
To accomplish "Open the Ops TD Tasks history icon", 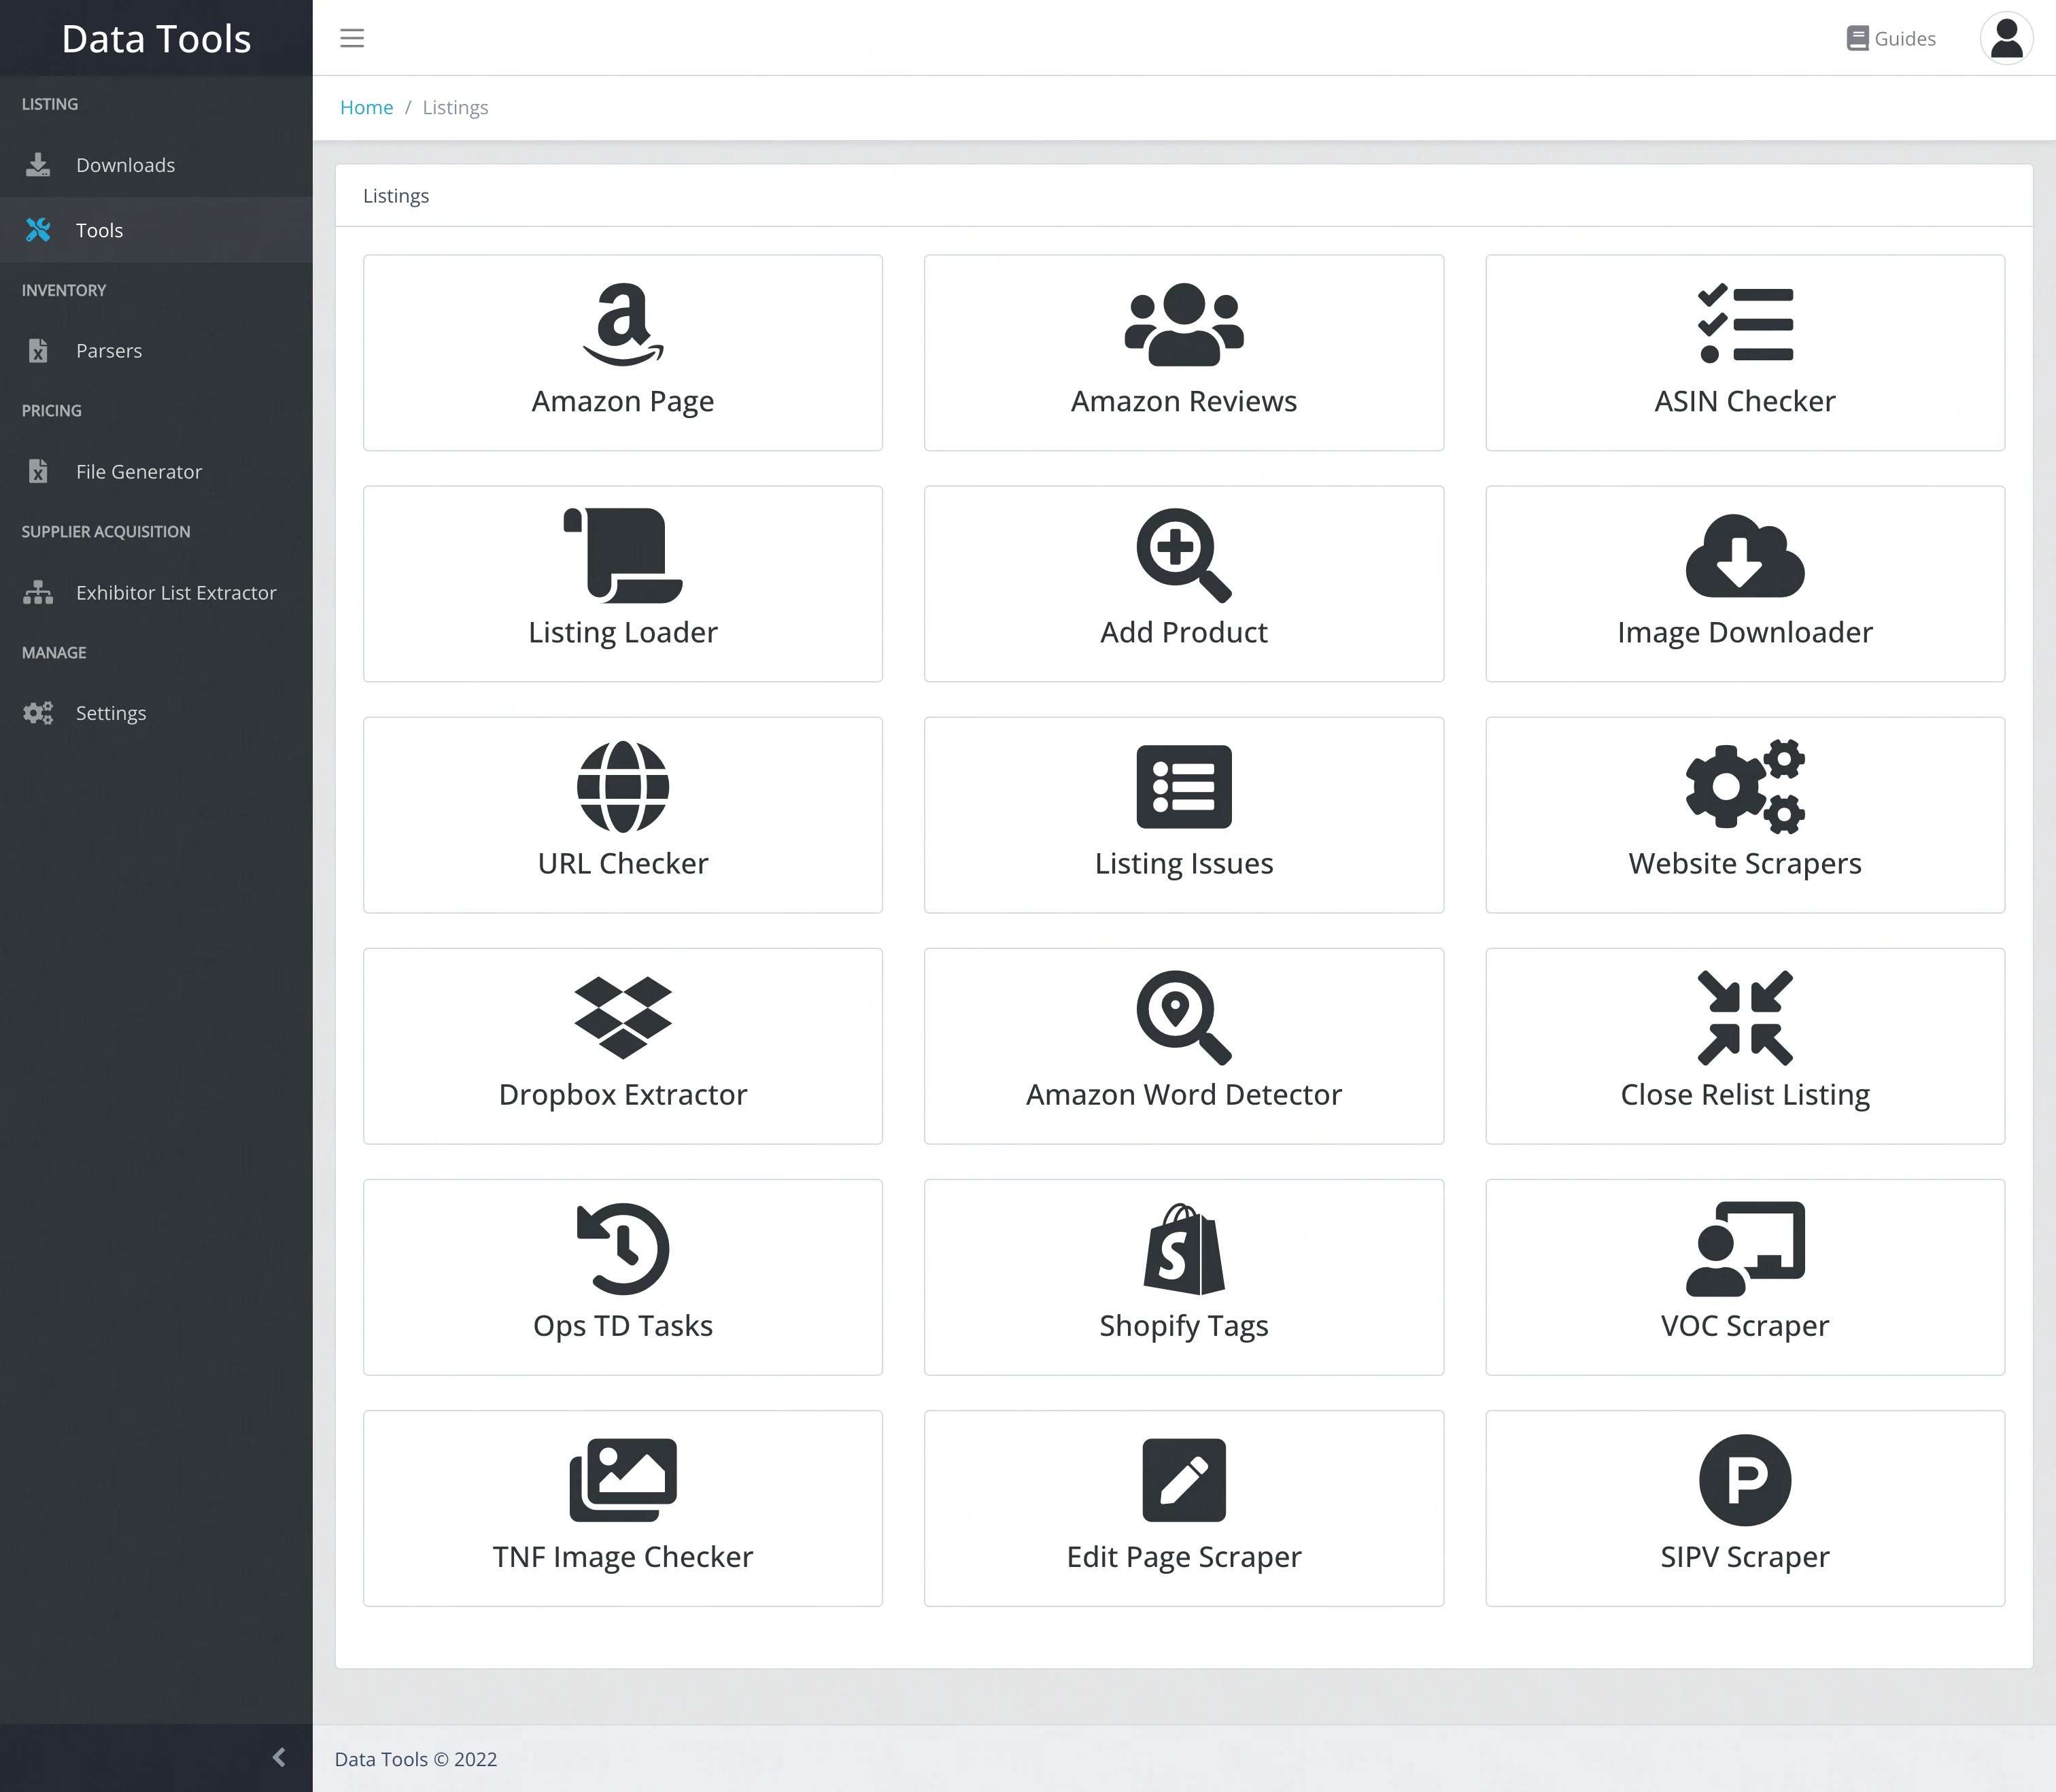I will pos(623,1248).
